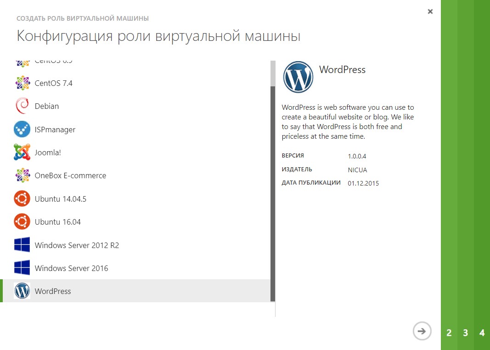Select ISPmanager from the list
This screenshot has width=490, height=350.
coord(135,130)
